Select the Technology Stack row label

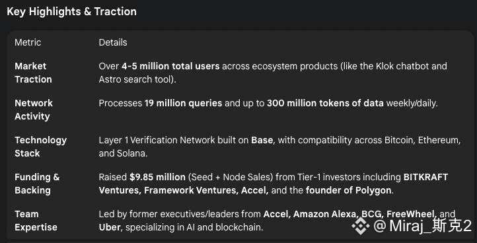coord(40,147)
